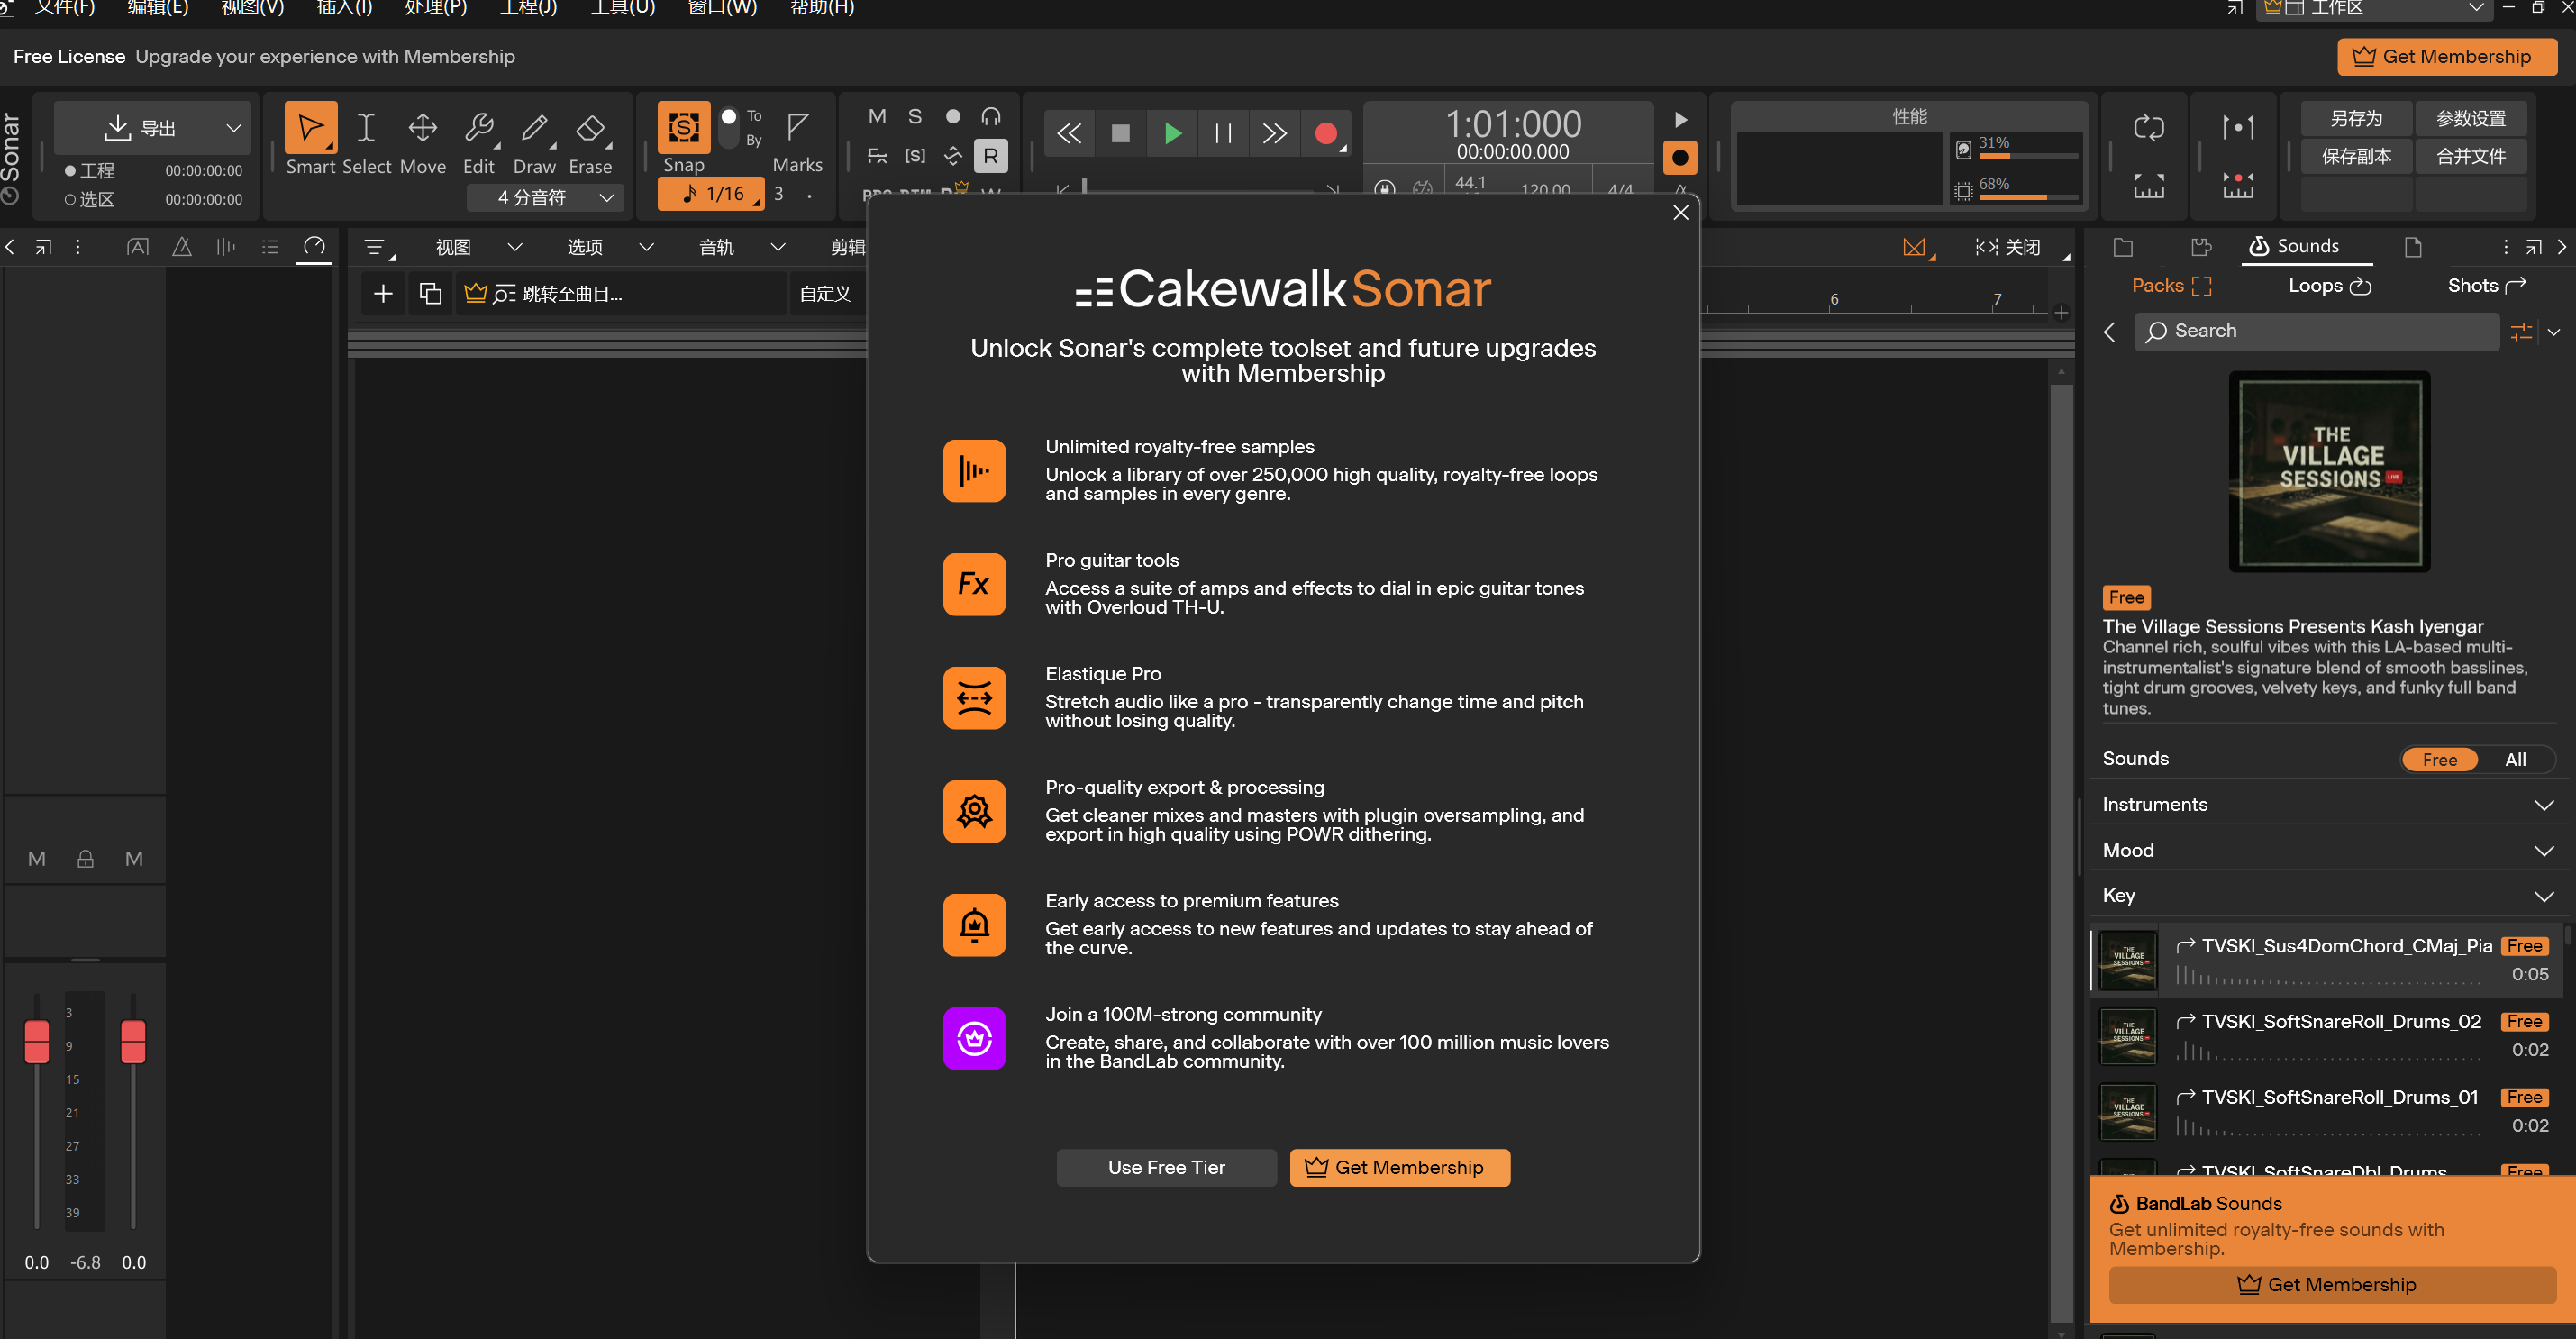The height and width of the screenshot is (1339, 2576).
Task: Pause the transport
Action: click(1222, 133)
